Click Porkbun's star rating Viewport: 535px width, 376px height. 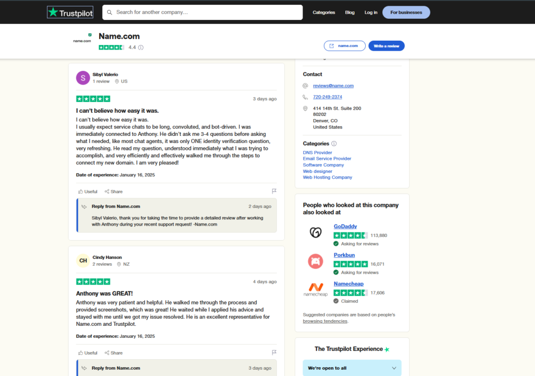351,264
